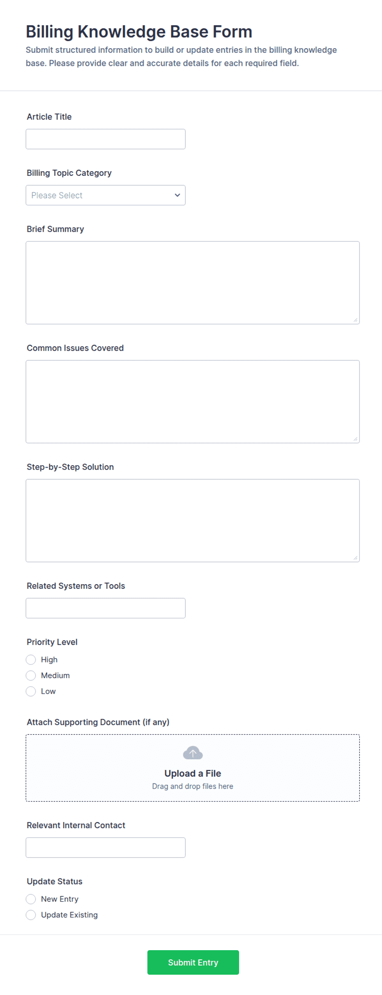Select Low priority level
Image resolution: width=382 pixels, height=995 pixels.
pos(31,691)
